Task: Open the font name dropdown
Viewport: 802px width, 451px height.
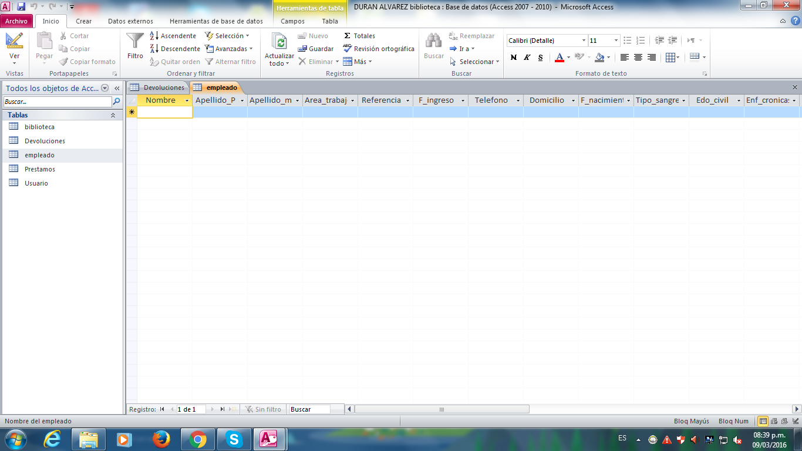Action: point(584,41)
